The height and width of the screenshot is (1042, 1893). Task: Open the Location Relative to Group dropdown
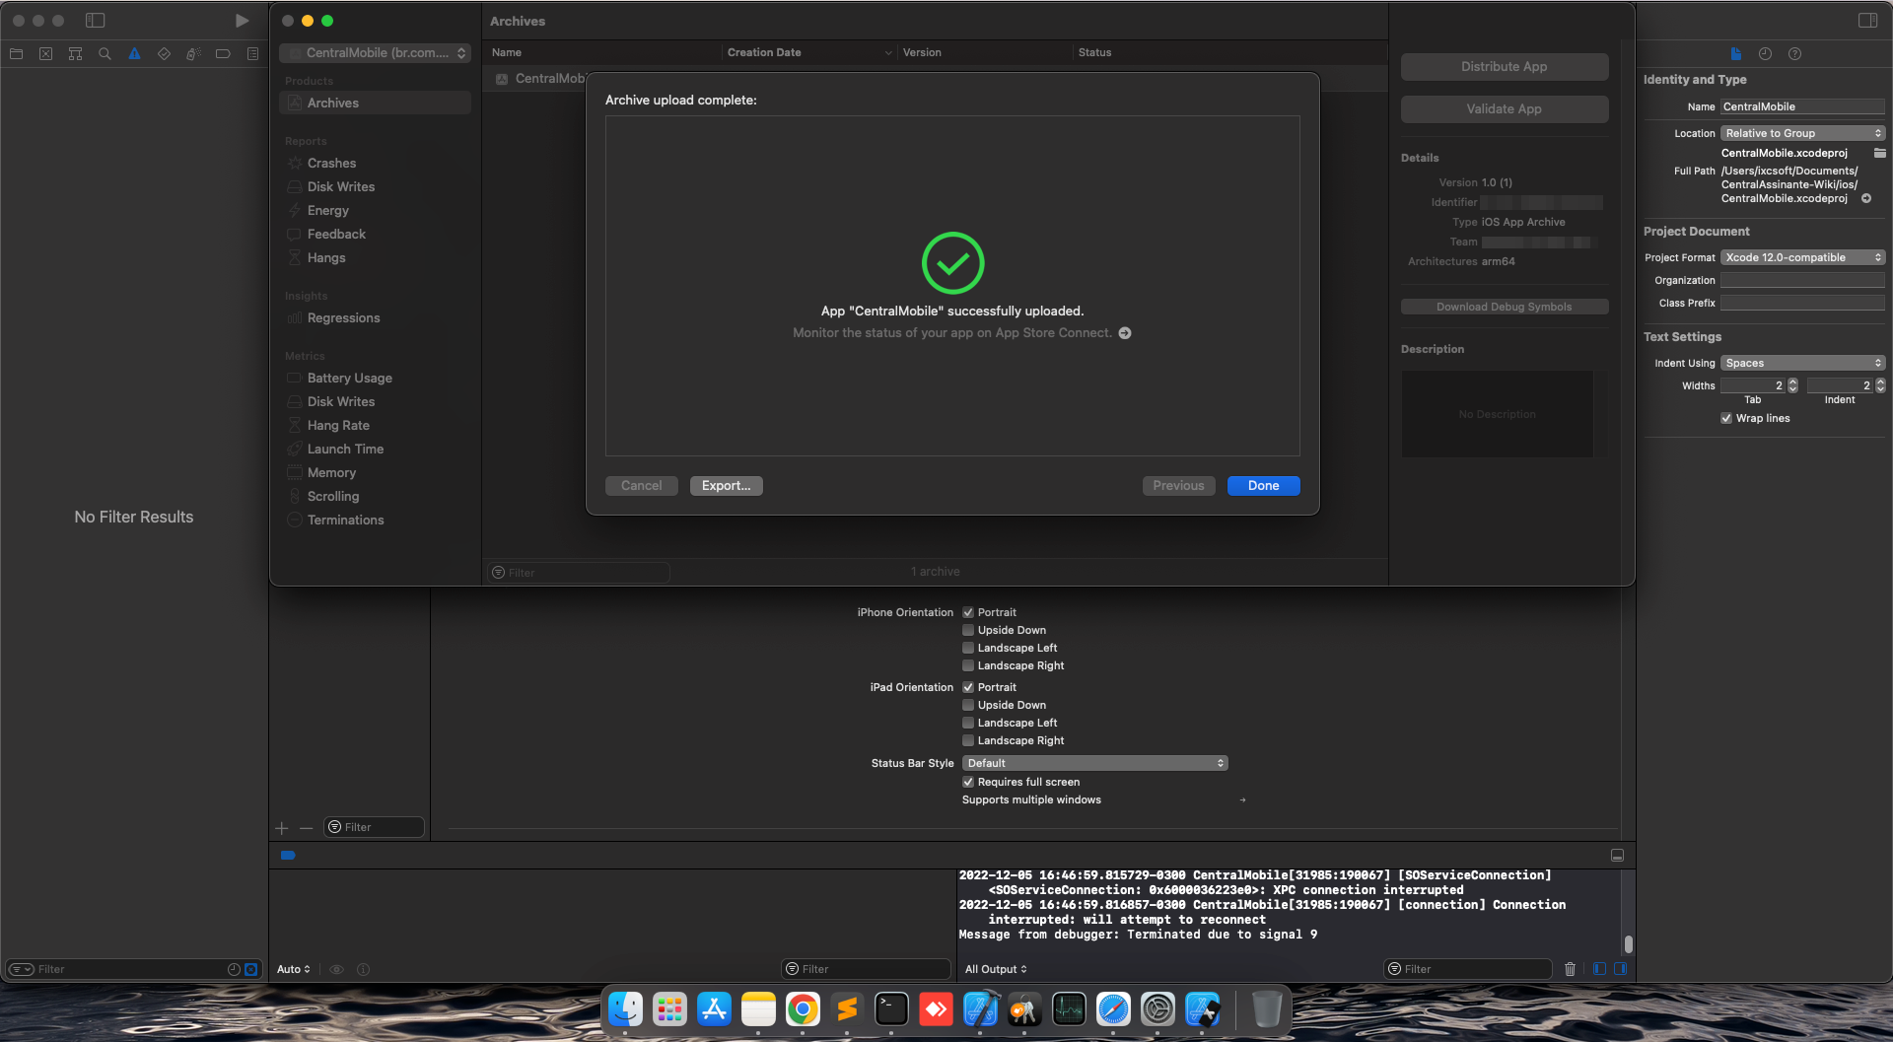1802,133
